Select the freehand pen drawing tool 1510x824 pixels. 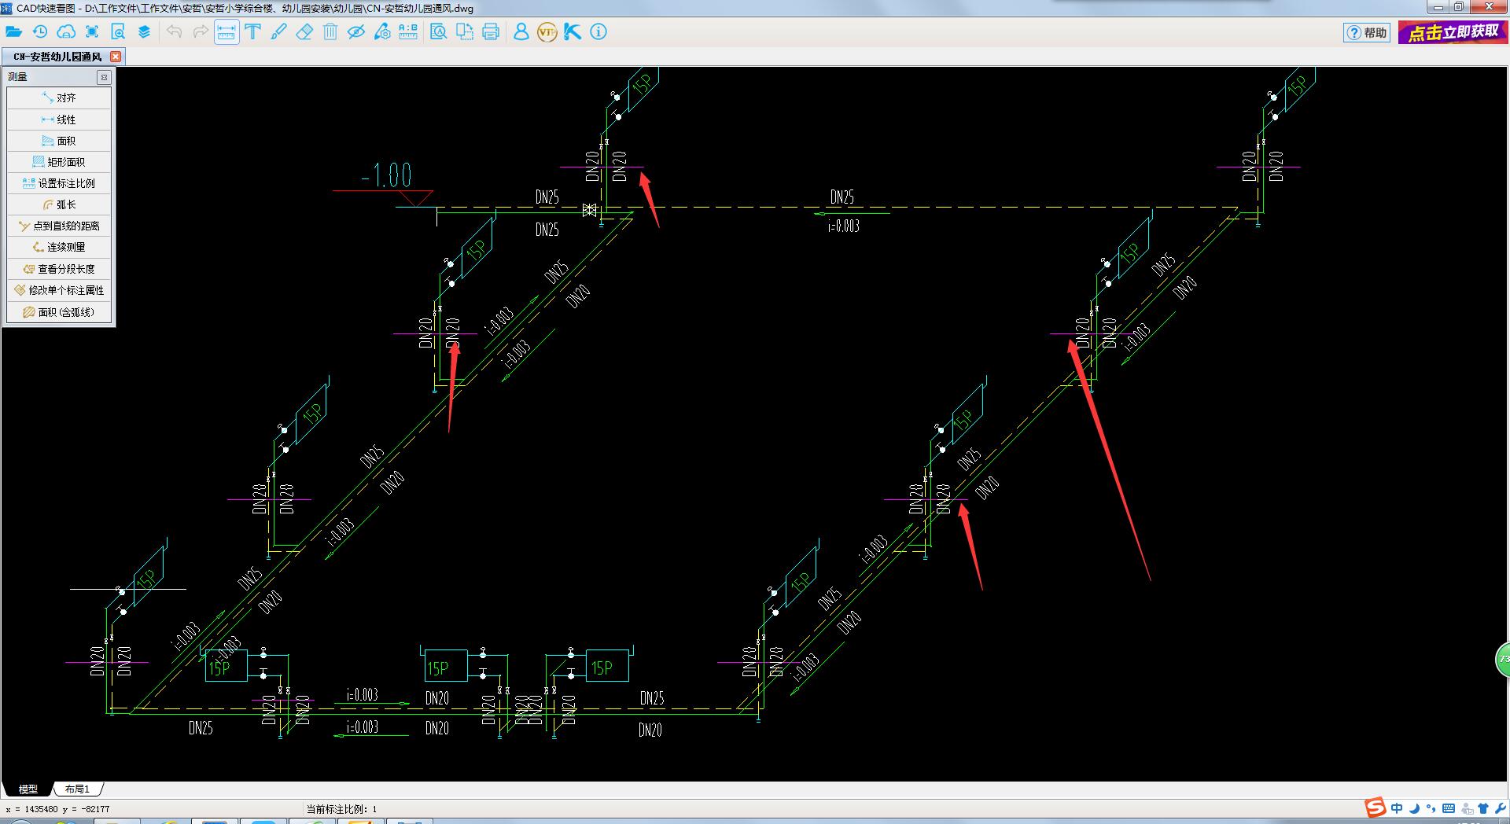pos(278,32)
